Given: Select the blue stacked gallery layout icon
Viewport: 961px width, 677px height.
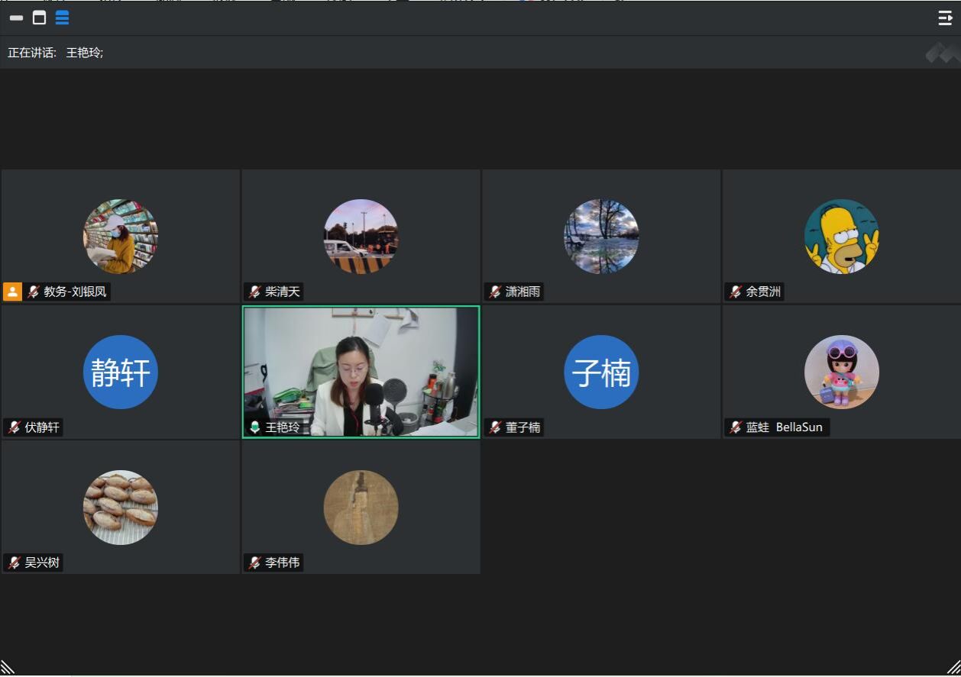Looking at the screenshot, I should (62, 18).
